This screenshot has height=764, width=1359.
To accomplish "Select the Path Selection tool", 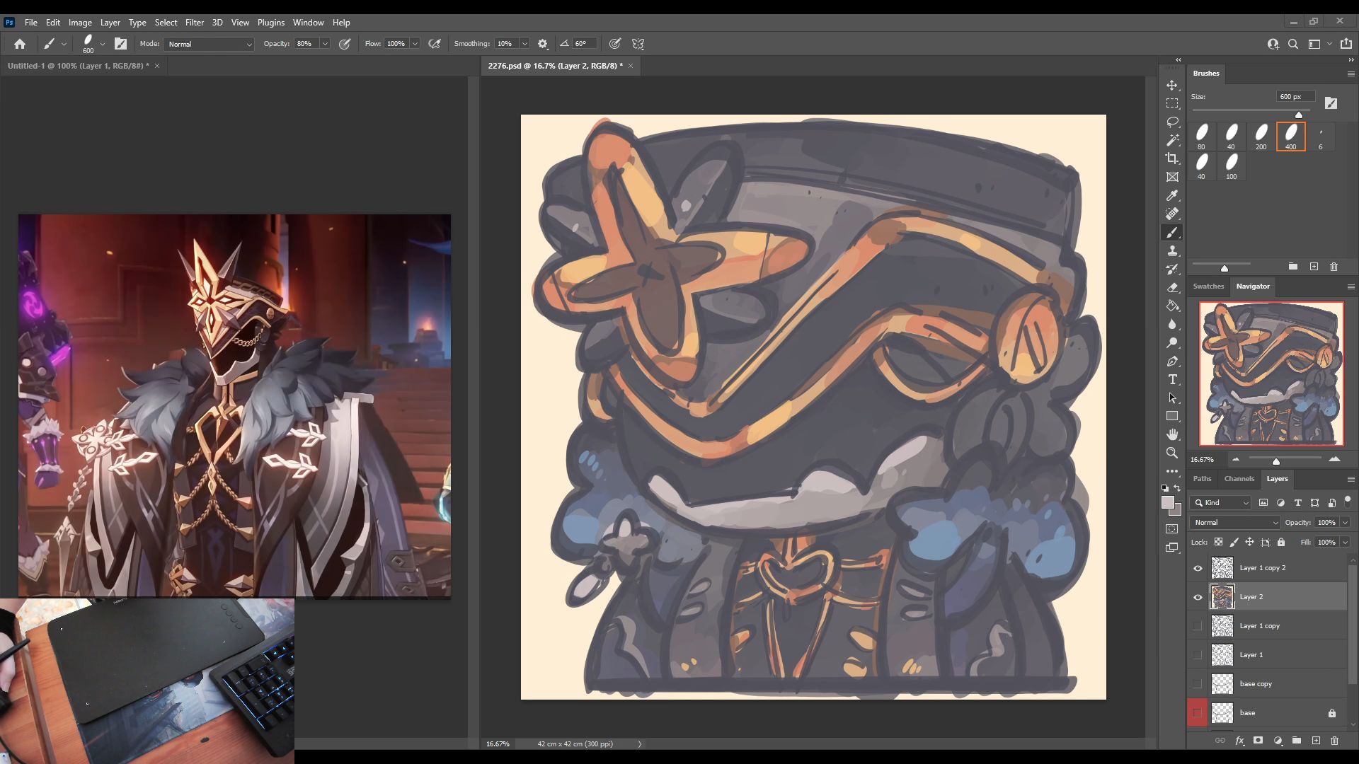I will pyautogui.click(x=1172, y=398).
